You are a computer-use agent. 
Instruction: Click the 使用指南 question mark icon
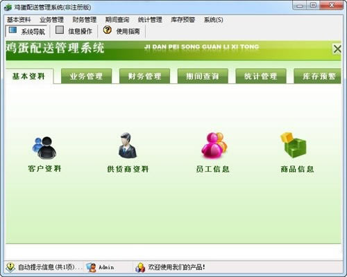[x=107, y=30]
